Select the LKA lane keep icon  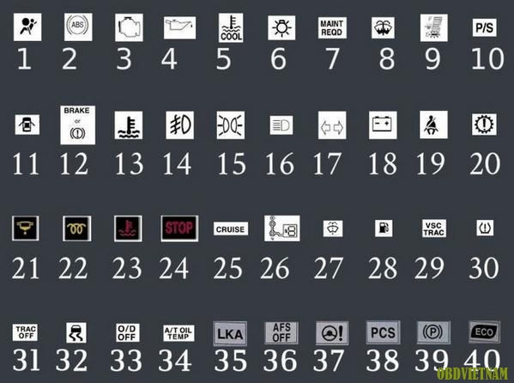coord(230,333)
